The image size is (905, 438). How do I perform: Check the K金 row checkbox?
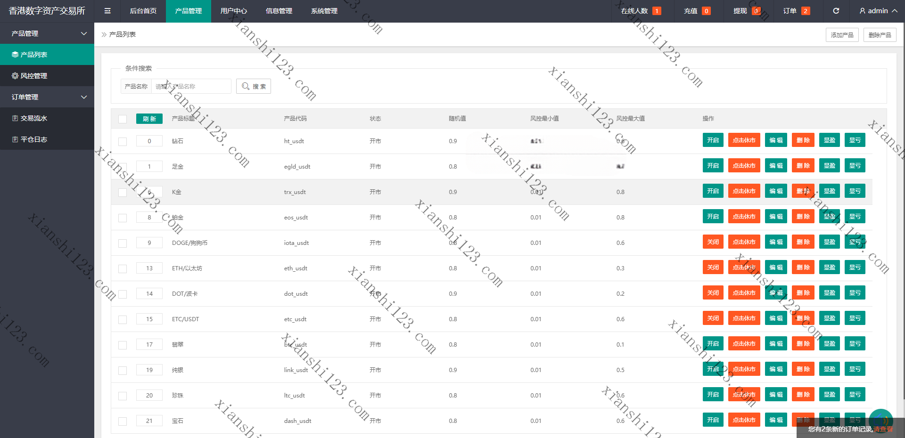pos(123,192)
